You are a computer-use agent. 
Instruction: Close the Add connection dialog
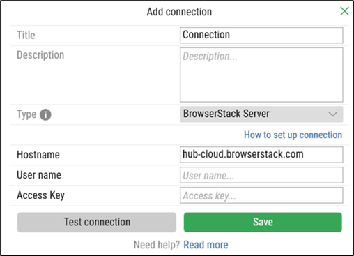[x=344, y=11]
